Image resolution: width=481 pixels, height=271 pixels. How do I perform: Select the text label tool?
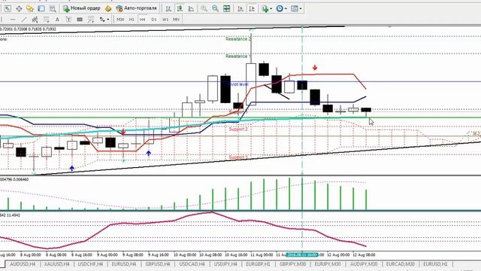point(68,20)
